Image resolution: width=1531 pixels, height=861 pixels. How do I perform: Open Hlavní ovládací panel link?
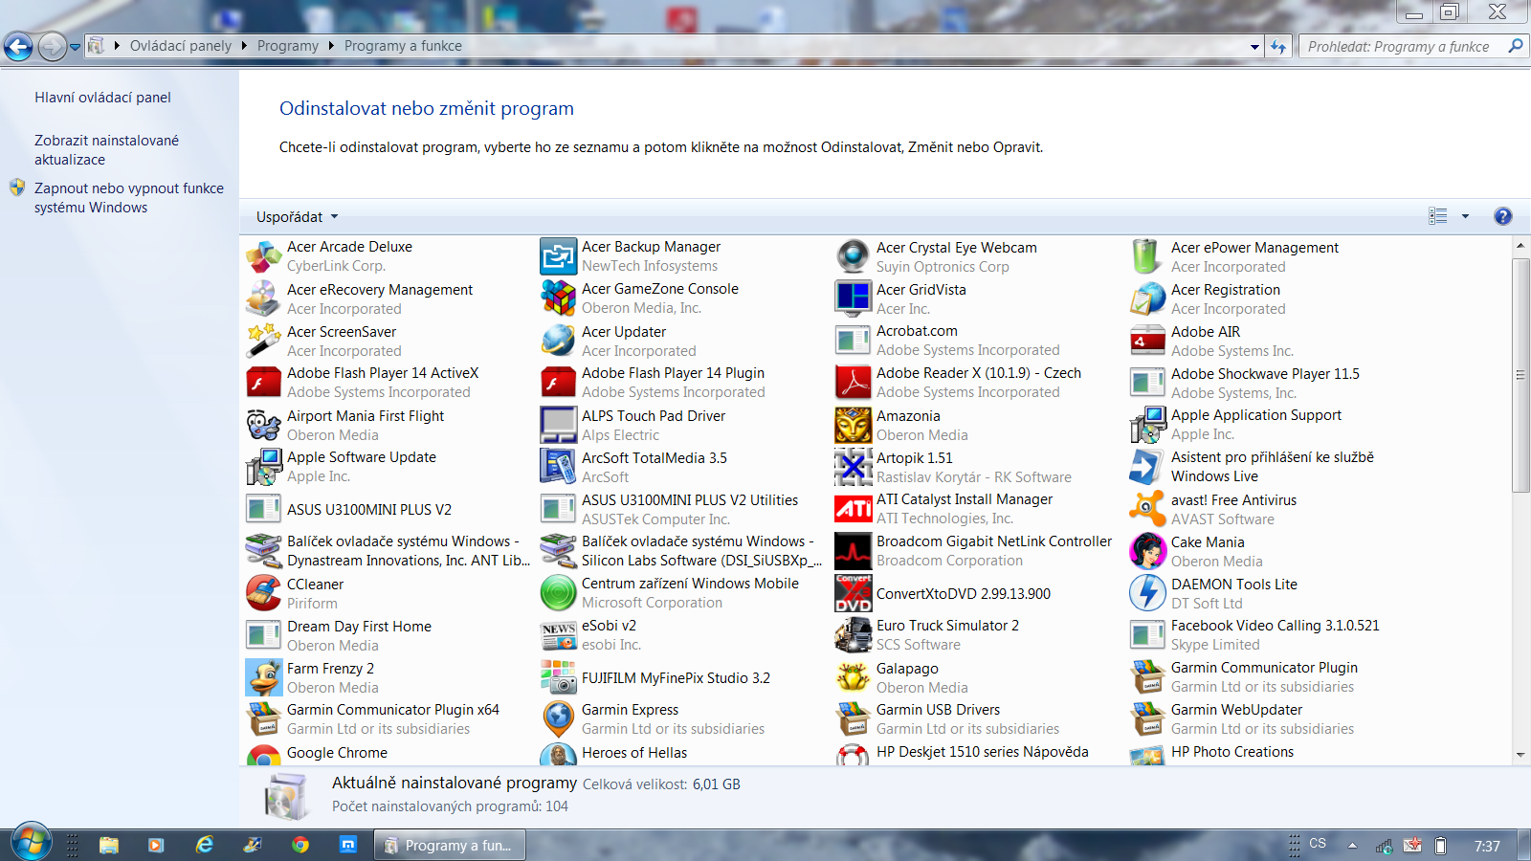pyautogui.click(x=103, y=98)
